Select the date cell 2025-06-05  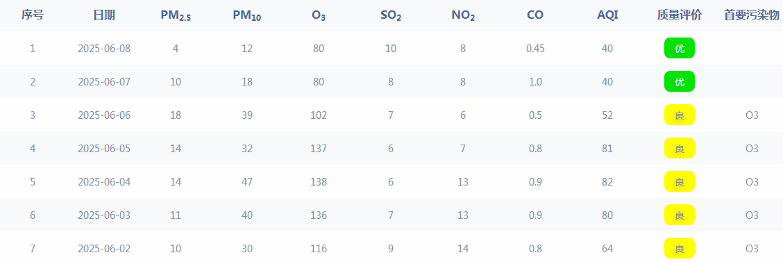pos(104,149)
